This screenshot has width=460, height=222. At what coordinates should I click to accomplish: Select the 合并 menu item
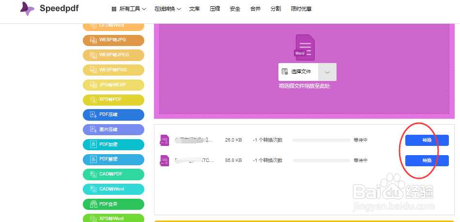[x=255, y=9]
